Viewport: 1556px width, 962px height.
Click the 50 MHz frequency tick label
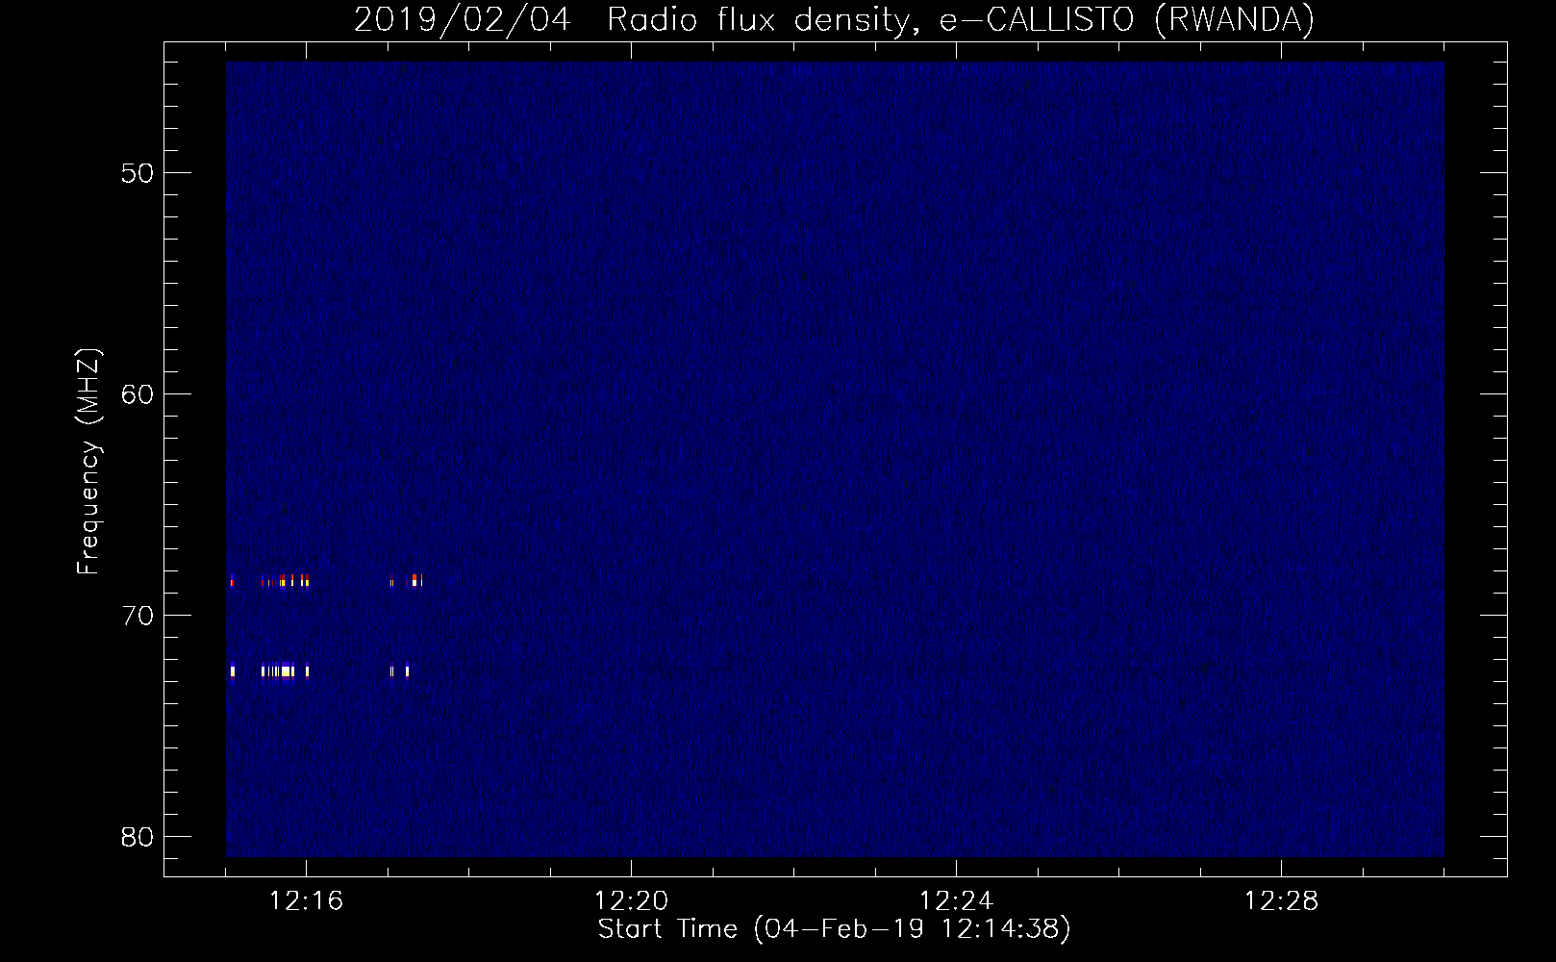[138, 173]
